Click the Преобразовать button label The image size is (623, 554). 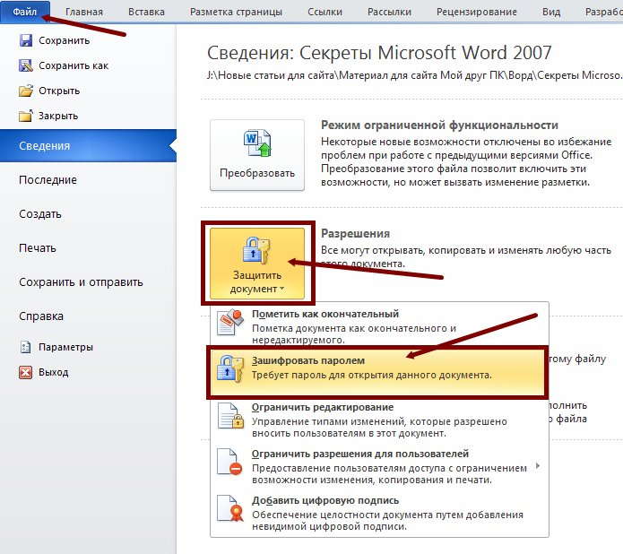pos(257,173)
